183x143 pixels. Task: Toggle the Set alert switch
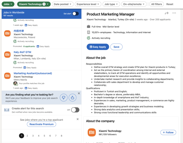(x=75, y=14)
